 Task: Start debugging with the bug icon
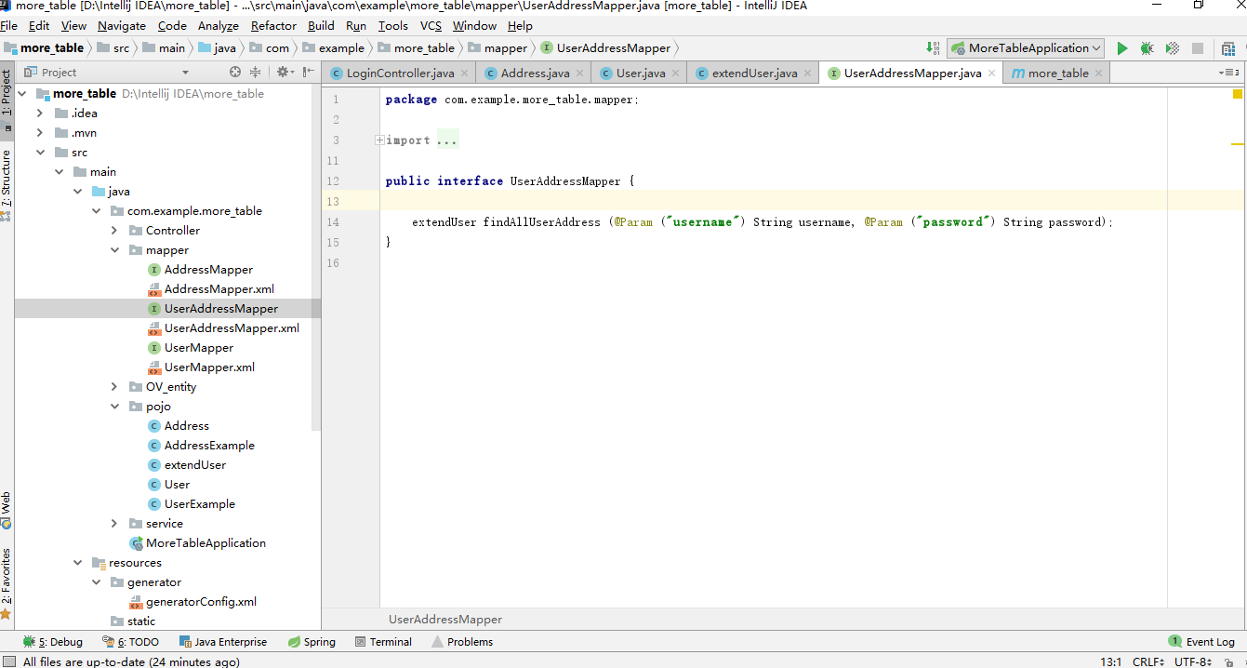tap(1148, 48)
